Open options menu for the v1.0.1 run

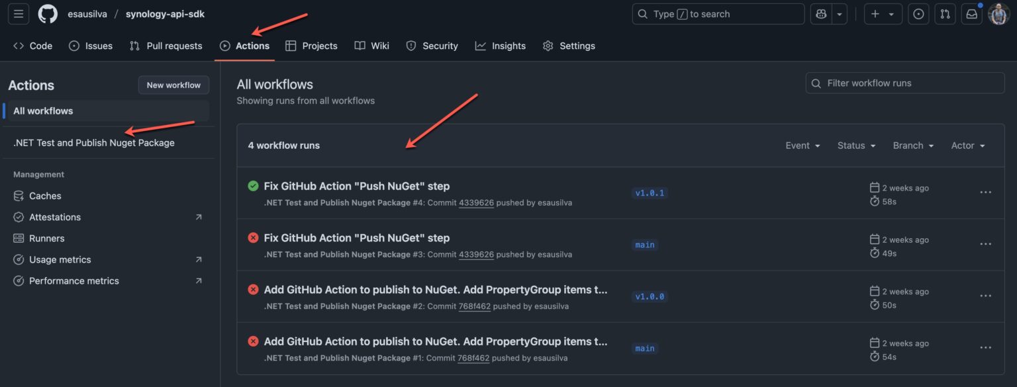[985, 192]
